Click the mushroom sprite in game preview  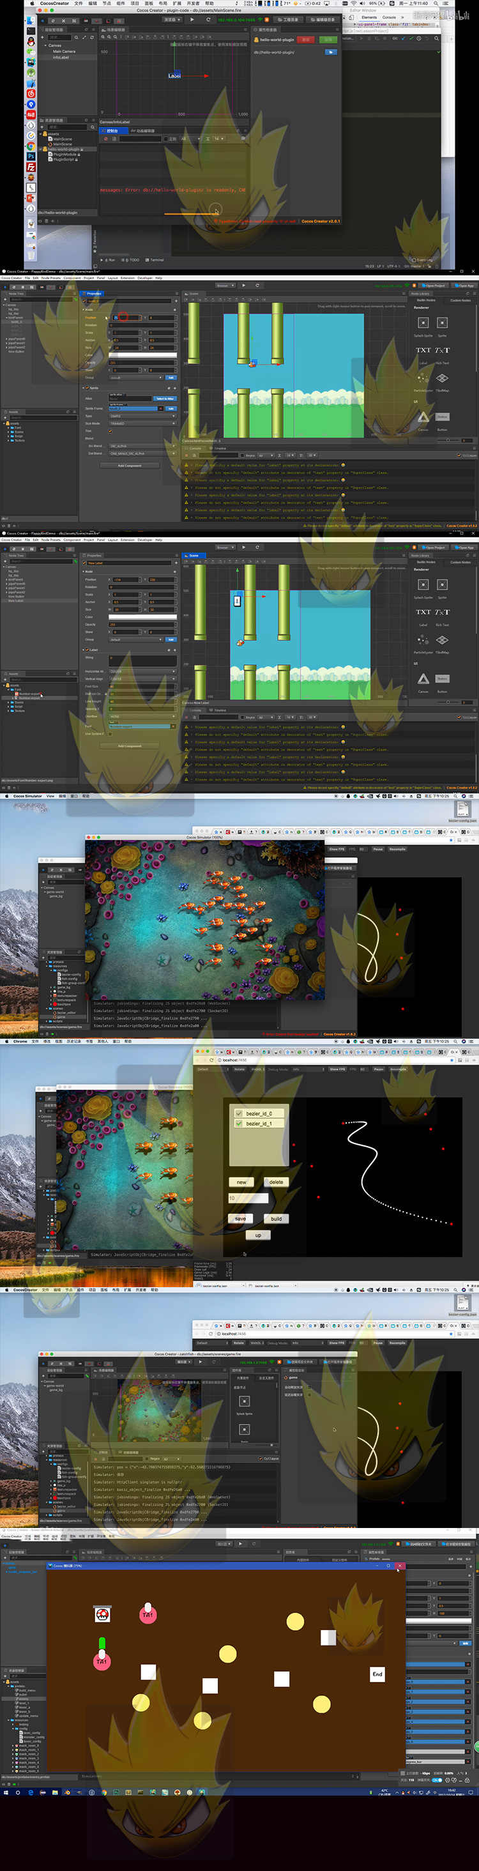point(102,1615)
